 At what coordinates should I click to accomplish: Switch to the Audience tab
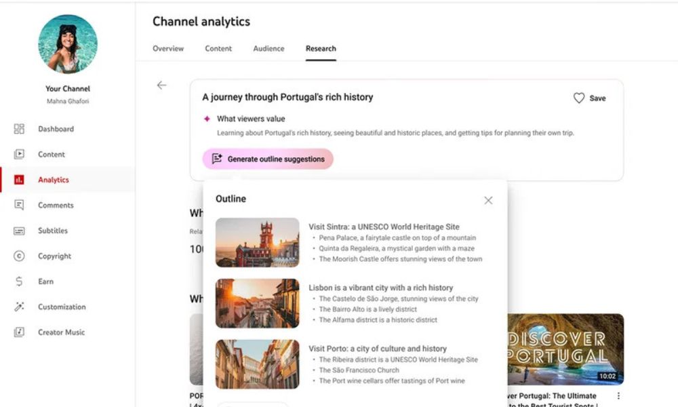coord(268,48)
